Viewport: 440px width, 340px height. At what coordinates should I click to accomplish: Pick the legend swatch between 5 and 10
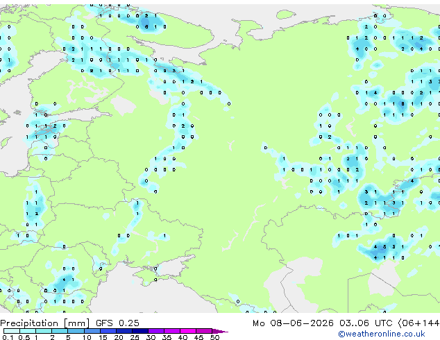click(x=76, y=331)
